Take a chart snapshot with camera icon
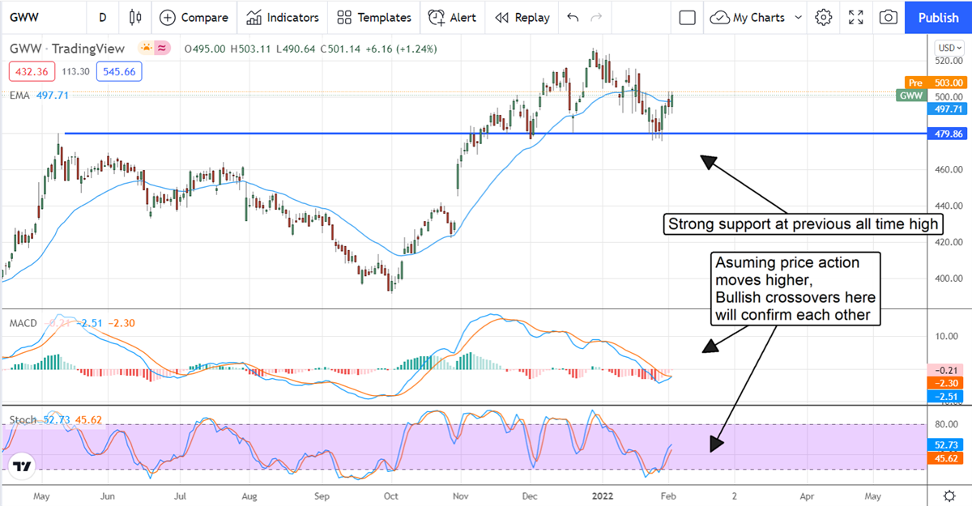Image resolution: width=972 pixels, height=506 pixels. point(888,17)
